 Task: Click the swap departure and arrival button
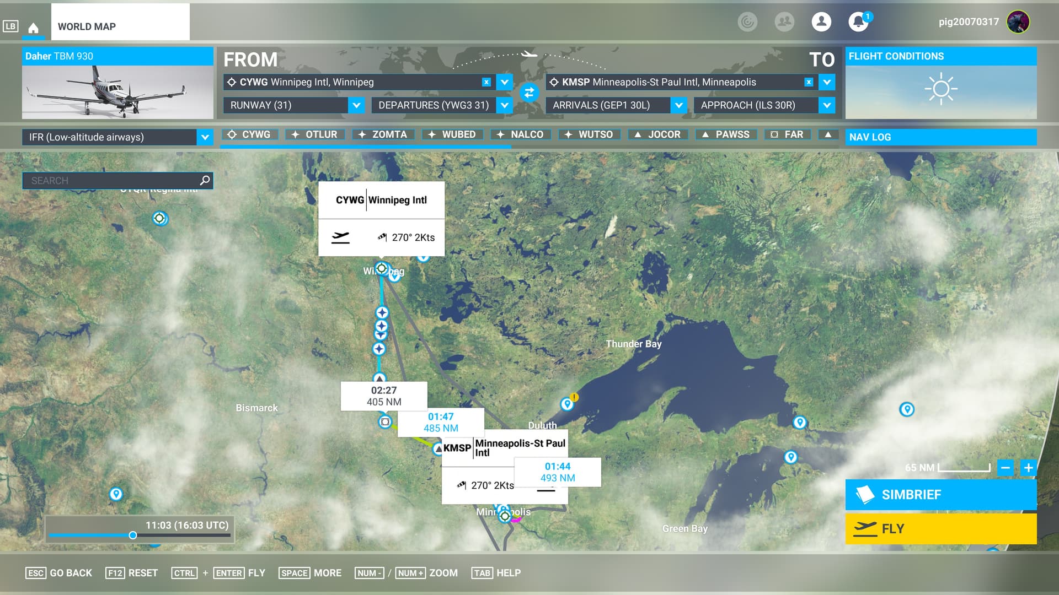(528, 93)
